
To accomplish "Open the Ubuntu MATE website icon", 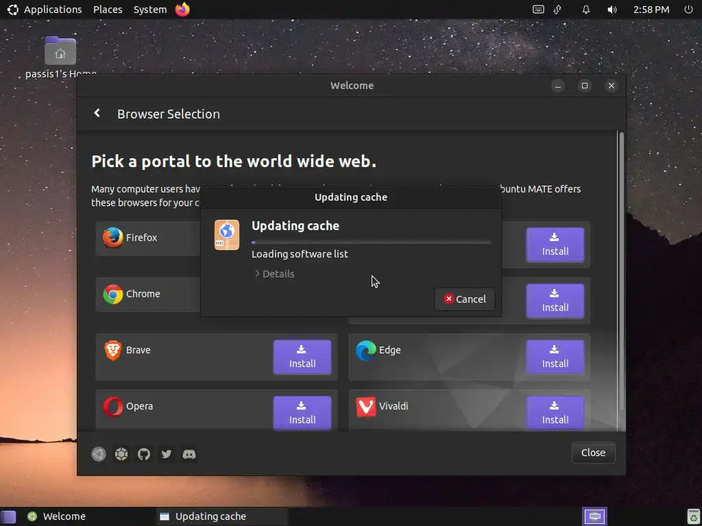I will [99, 454].
